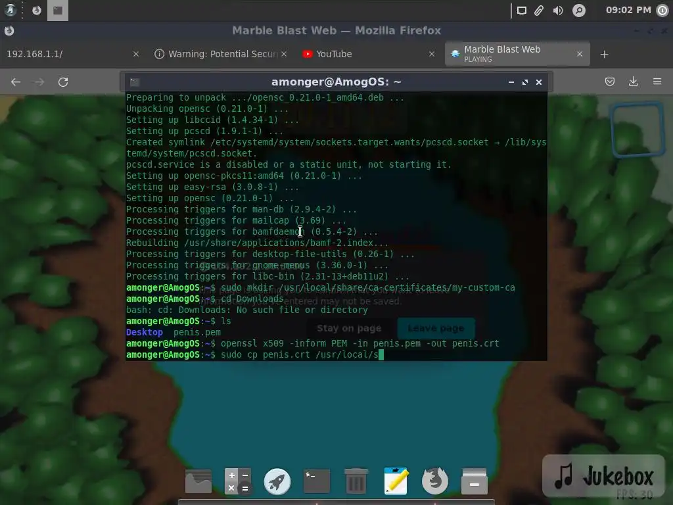Select the terminal window button in top panel
The image size is (673, 505).
coord(58,11)
